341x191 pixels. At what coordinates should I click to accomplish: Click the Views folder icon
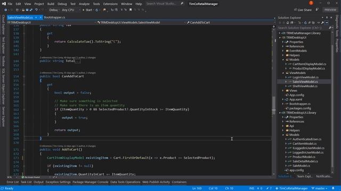(x=287, y=91)
